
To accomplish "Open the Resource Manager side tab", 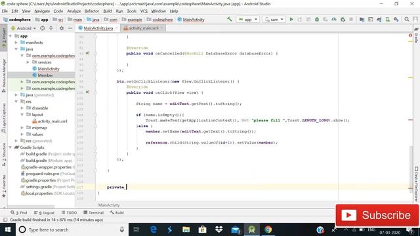I will [x=4, y=76].
